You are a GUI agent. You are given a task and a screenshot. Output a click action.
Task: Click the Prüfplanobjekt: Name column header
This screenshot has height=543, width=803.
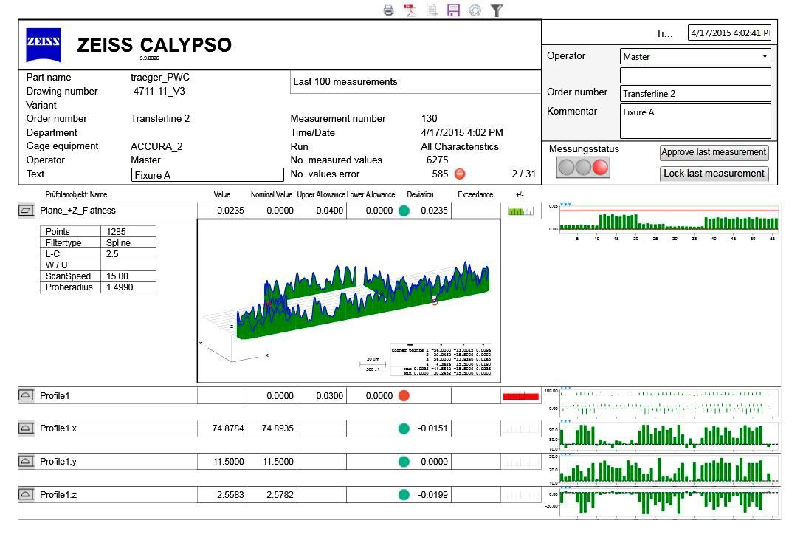coord(76,194)
